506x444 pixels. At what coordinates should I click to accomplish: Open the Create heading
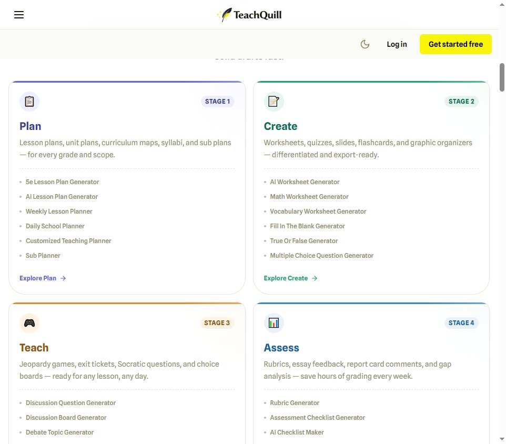pos(280,126)
